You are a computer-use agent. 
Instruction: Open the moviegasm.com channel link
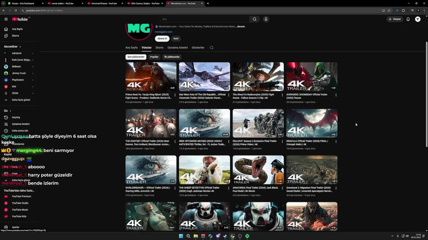point(164,32)
